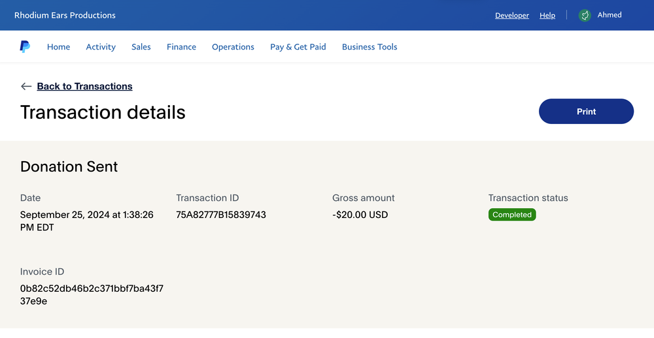
Task: Follow the Back to Transactions link
Action: click(x=84, y=86)
